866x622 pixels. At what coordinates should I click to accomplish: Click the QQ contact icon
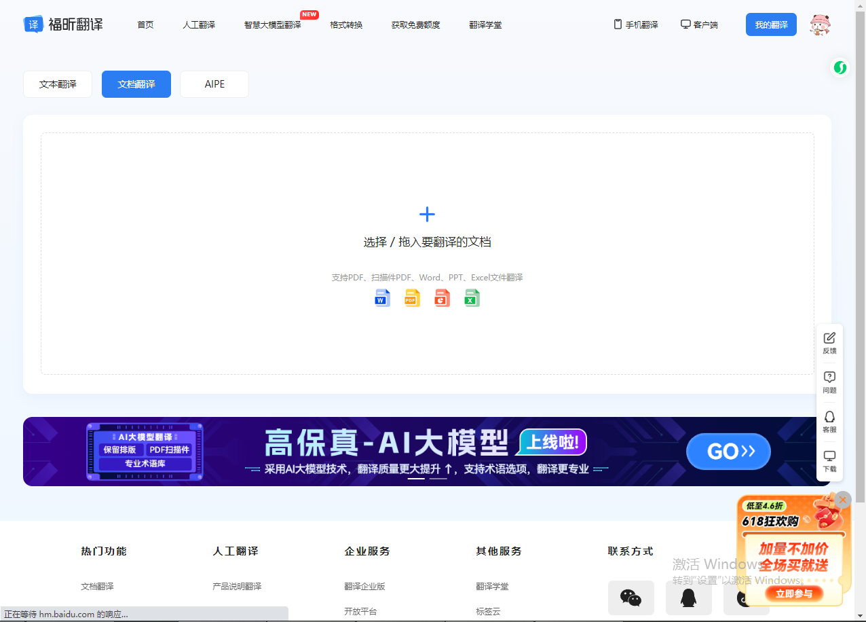(x=689, y=598)
